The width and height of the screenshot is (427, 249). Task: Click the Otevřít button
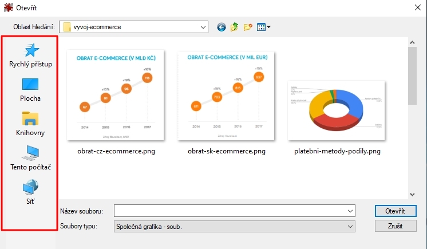(396, 211)
